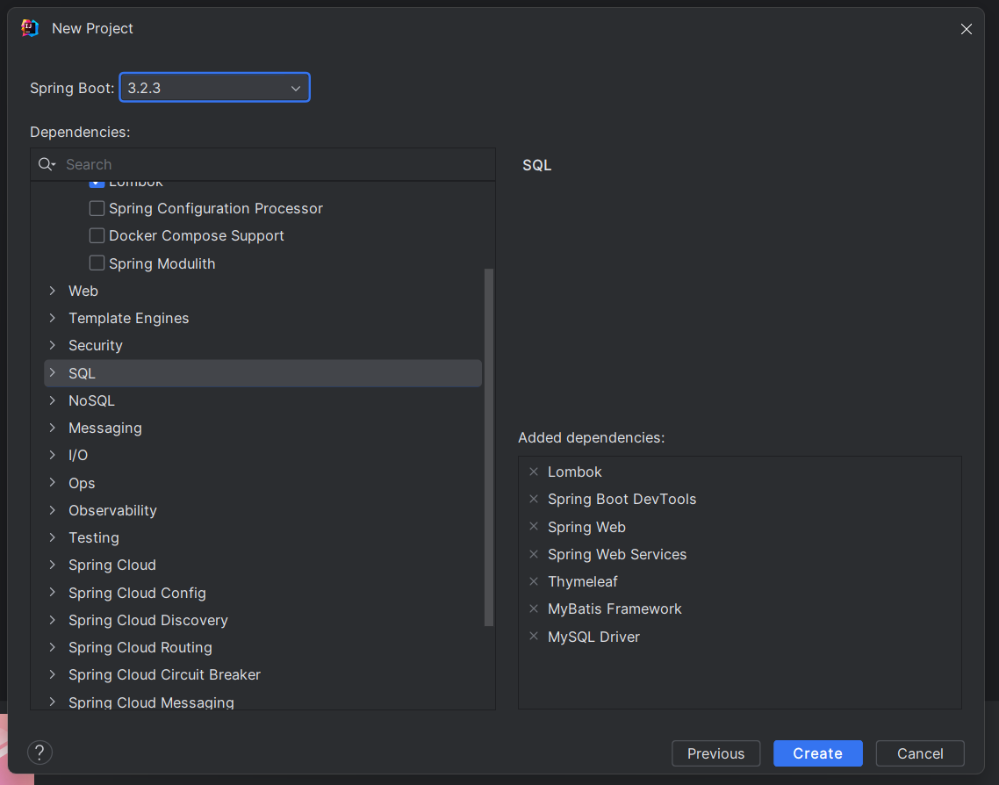Expand the Messaging category
999x785 pixels.
click(53, 428)
